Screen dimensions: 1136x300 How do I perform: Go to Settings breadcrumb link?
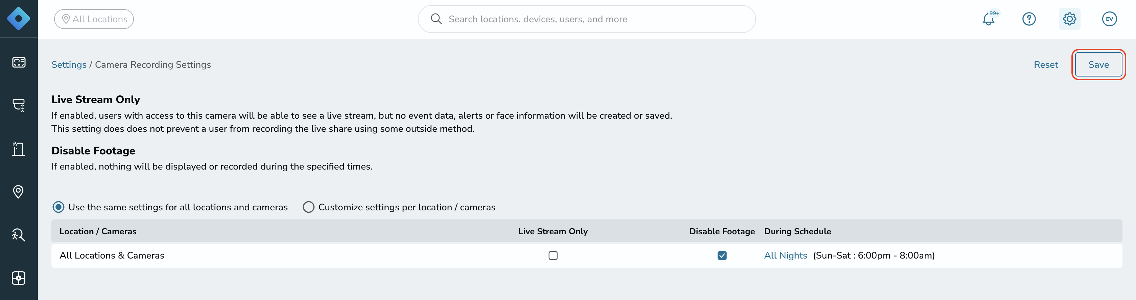point(69,65)
